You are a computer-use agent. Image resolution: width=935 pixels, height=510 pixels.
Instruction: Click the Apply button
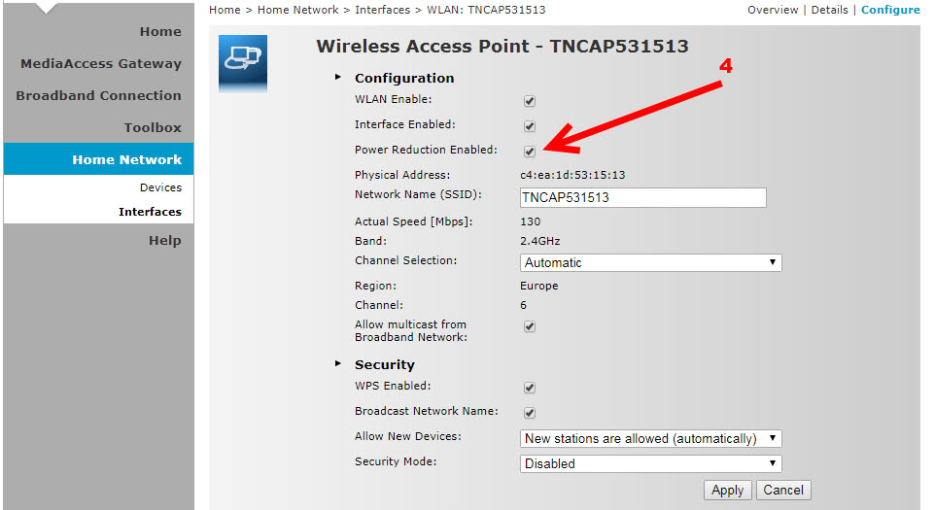[727, 491]
